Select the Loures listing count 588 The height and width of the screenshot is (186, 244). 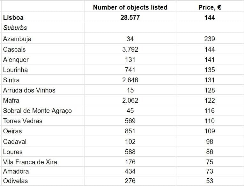click(x=130, y=152)
